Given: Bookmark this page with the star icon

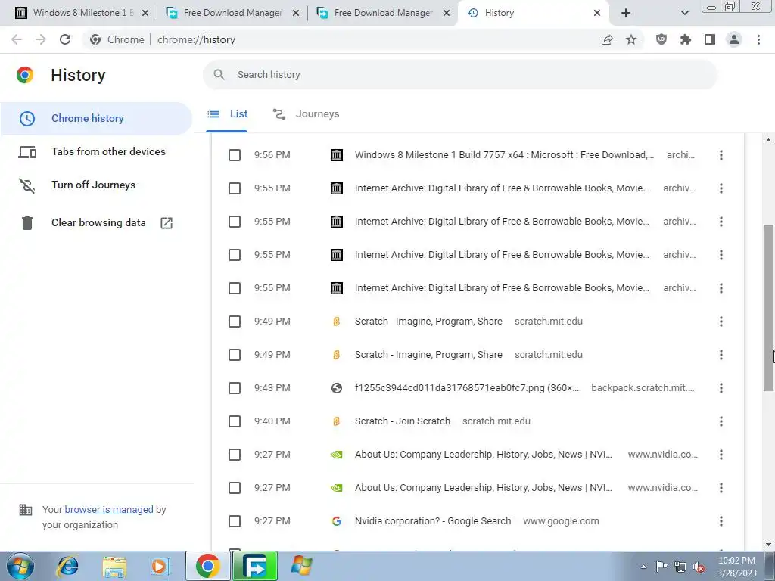Looking at the screenshot, I should coord(631,39).
